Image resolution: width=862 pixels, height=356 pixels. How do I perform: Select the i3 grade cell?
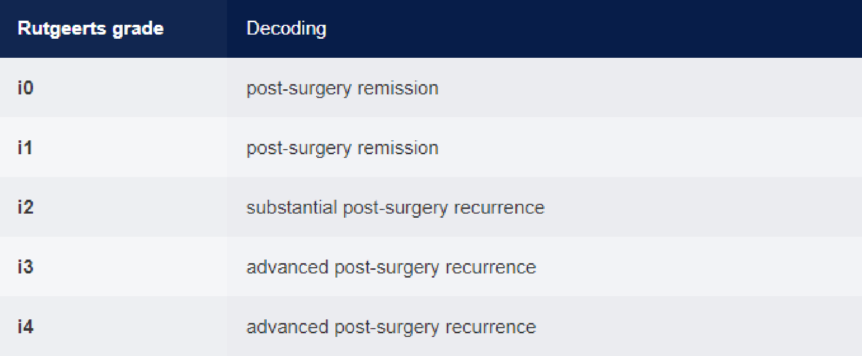(x=25, y=267)
